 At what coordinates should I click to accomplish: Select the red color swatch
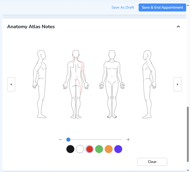pyautogui.click(x=89, y=149)
